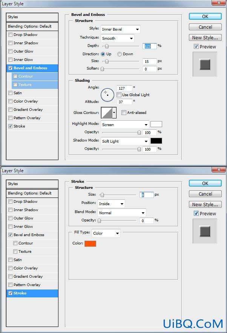This screenshot has width=227, height=333.
Task: Uncheck the Stroke checkbox in Stroke dialog
Action: pyautogui.click(x=10, y=293)
